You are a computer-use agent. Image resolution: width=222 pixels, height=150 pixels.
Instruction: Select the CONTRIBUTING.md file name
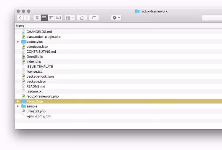click(41, 52)
